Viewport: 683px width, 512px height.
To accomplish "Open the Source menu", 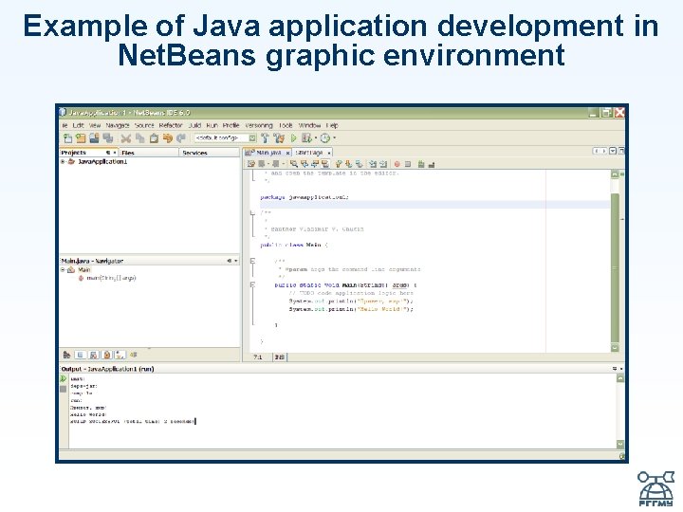I will tap(144, 125).
